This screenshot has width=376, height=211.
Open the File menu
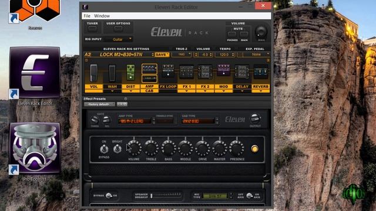click(87, 16)
